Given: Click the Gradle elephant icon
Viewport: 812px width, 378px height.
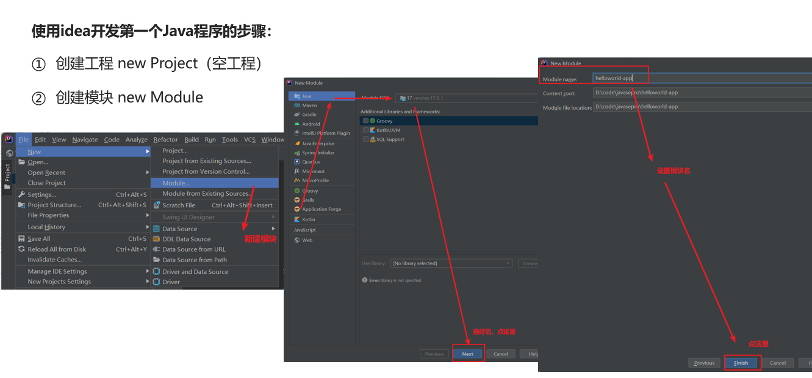Looking at the screenshot, I should pyautogui.click(x=297, y=115).
